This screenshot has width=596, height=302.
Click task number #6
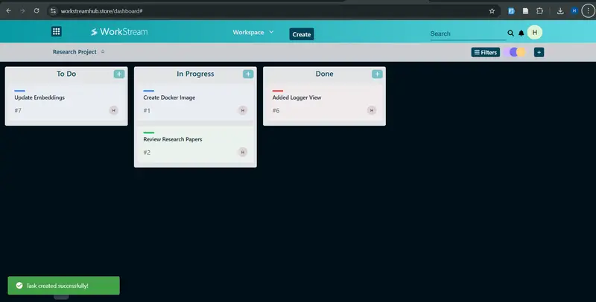click(276, 110)
